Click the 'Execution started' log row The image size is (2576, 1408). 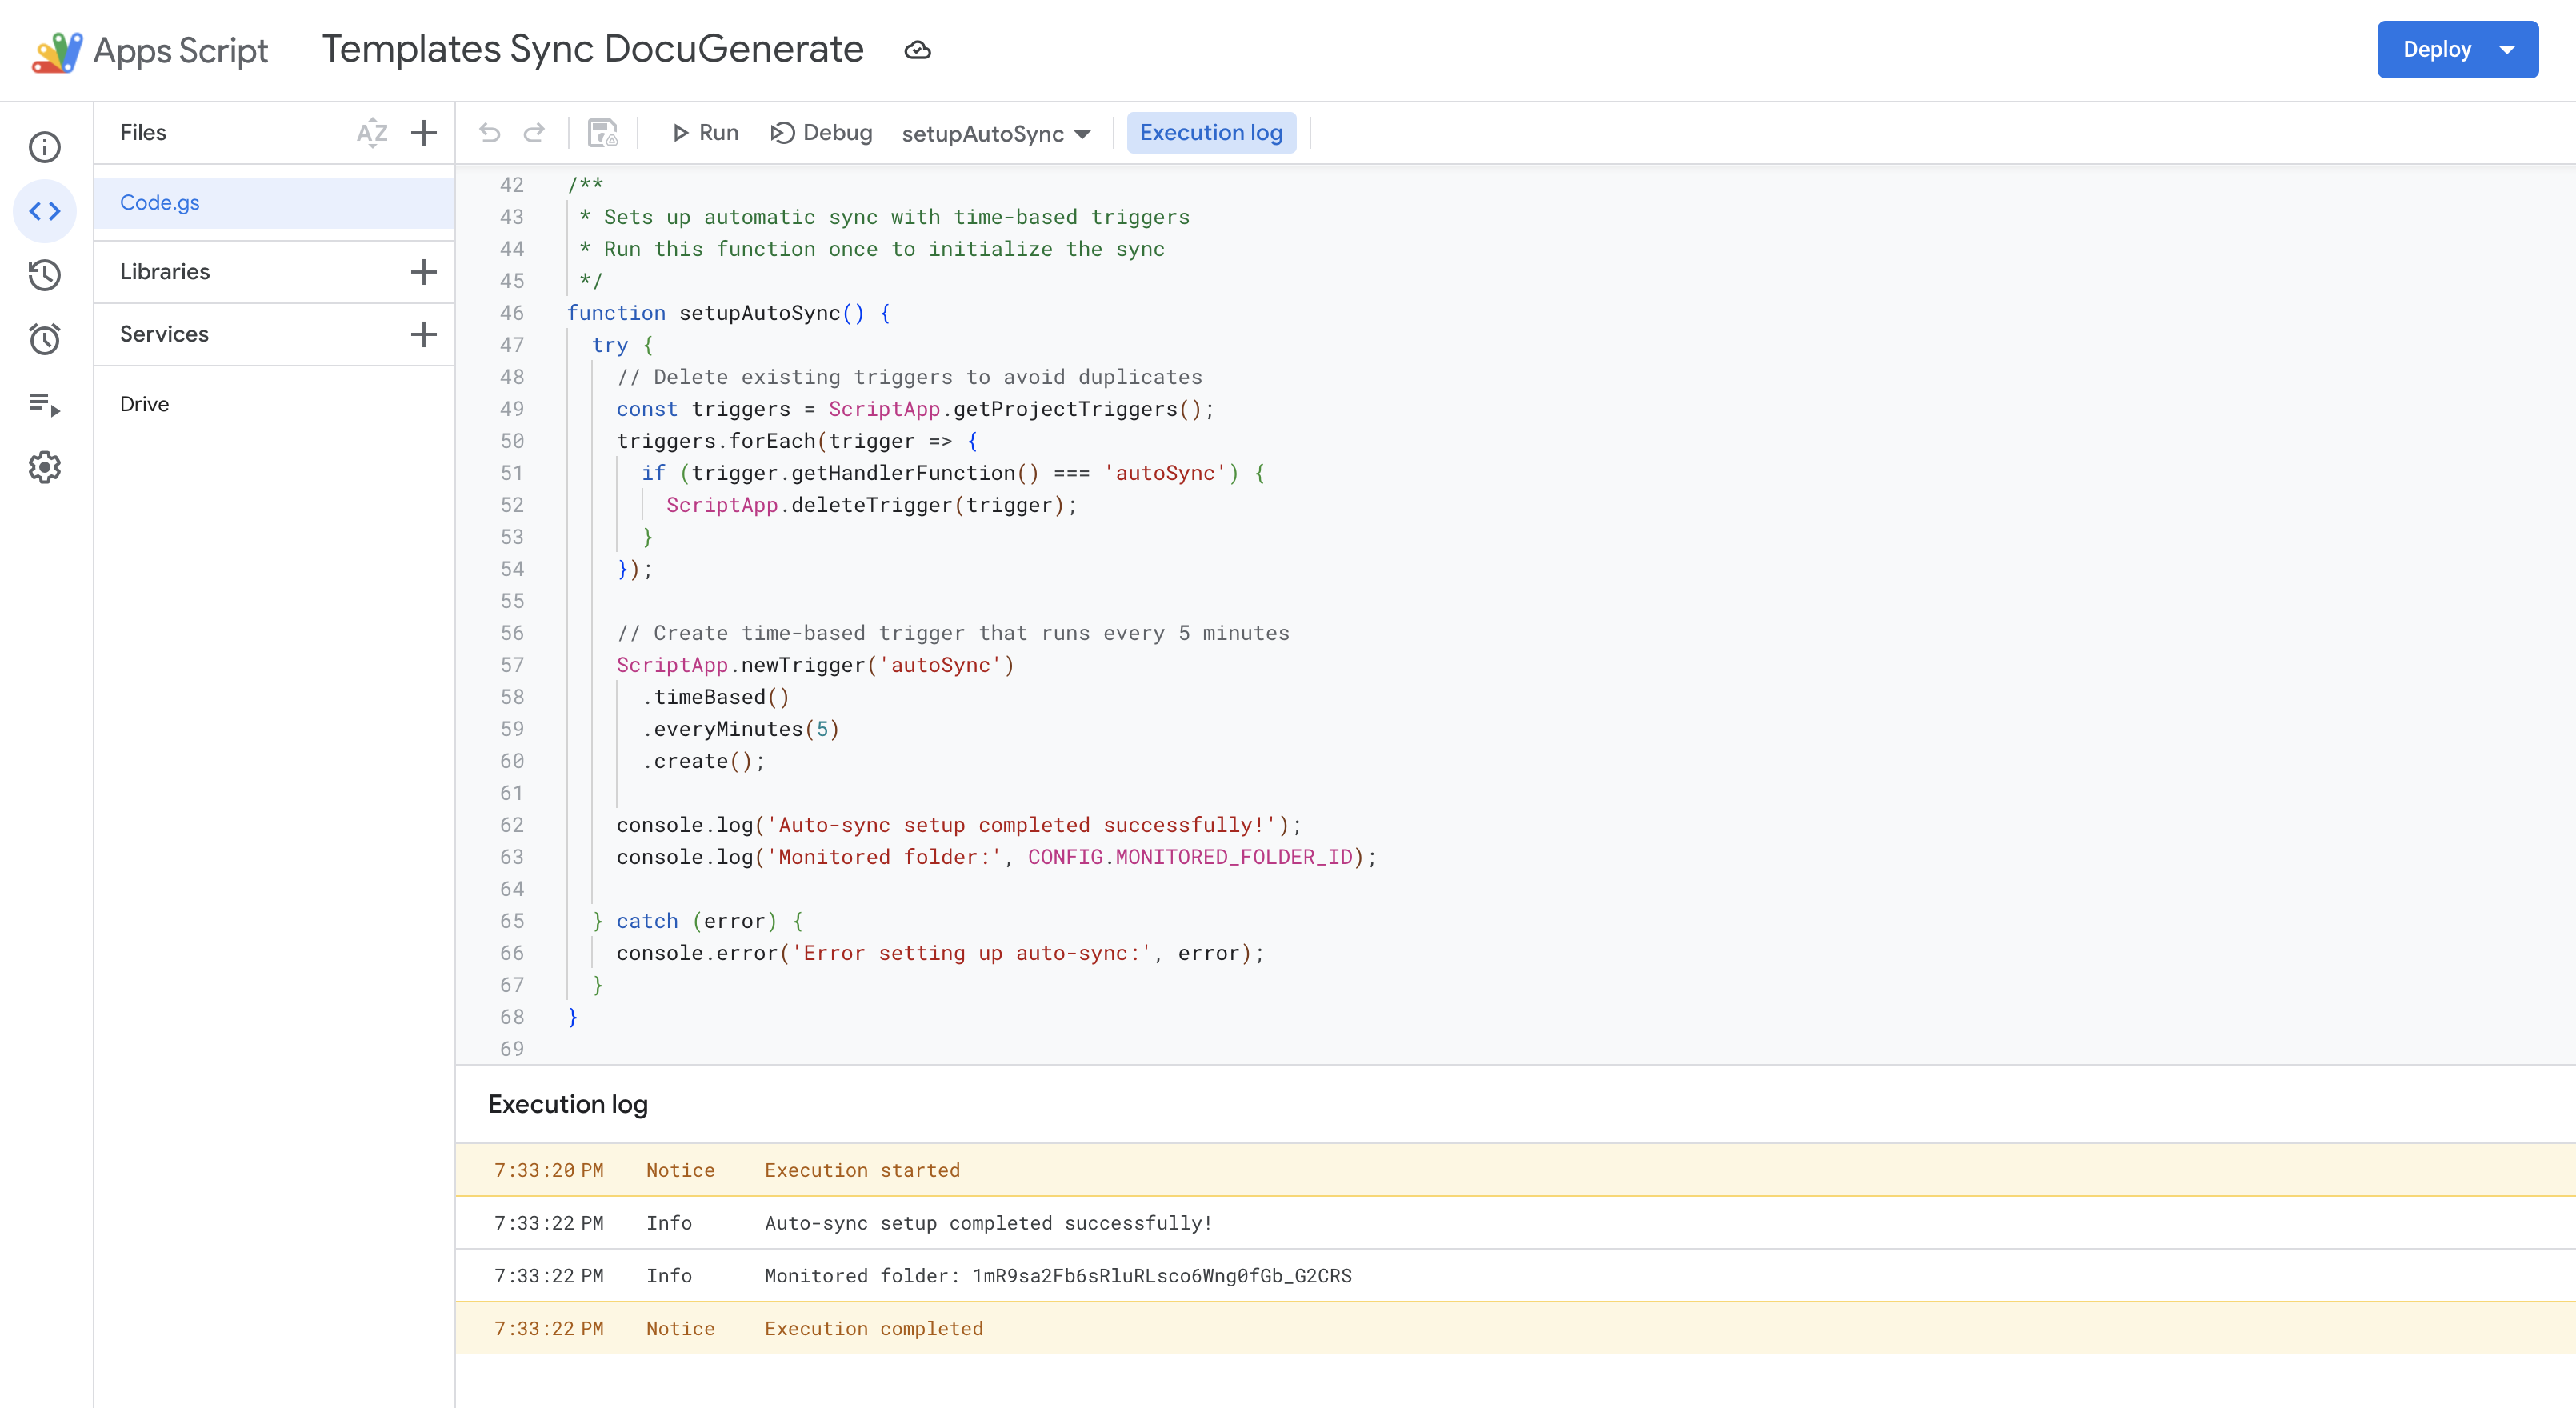[x=1515, y=1170]
